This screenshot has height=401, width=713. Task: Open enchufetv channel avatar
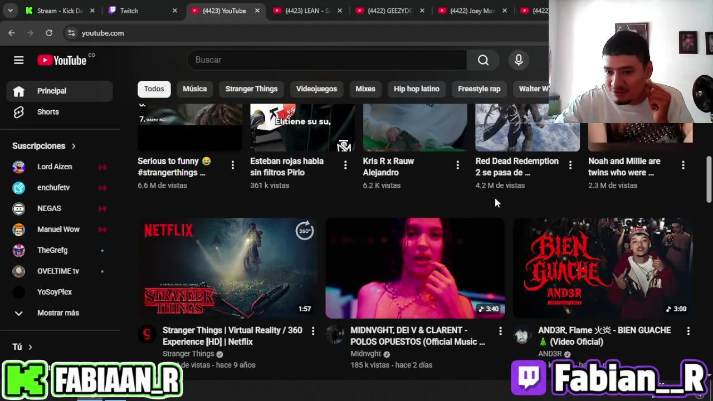(x=19, y=188)
